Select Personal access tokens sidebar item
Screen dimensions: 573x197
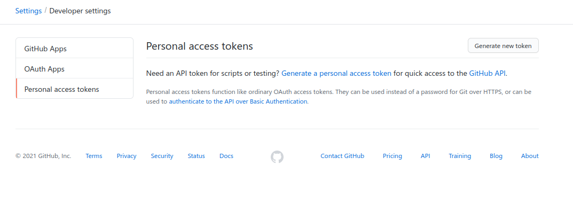pos(75,89)
